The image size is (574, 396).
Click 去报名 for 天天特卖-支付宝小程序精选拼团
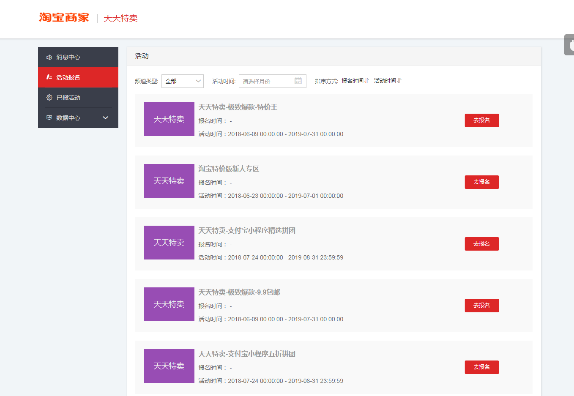(482, 244)
